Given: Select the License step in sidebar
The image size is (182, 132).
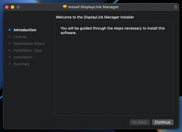Looking at the screenshot, I should 20,37.
